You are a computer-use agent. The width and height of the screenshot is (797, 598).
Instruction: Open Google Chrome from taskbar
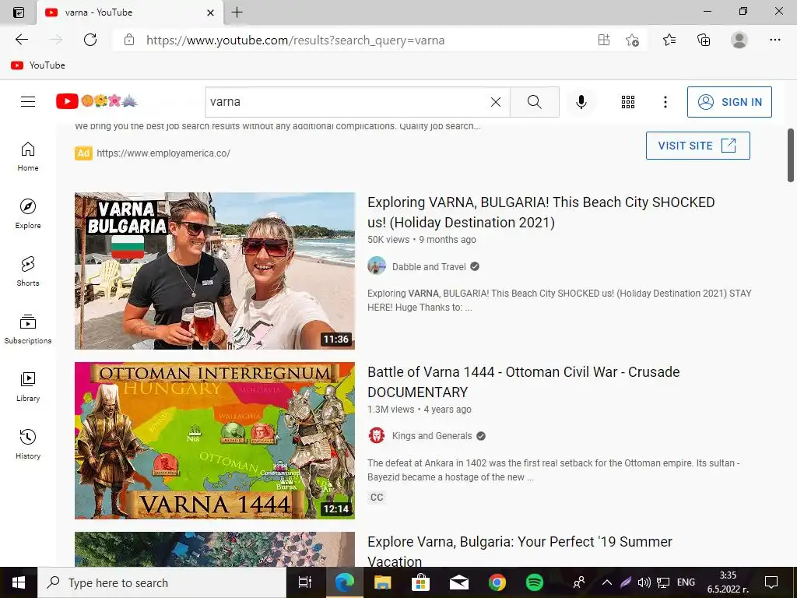pyautogui.click(x=497, y=582)
